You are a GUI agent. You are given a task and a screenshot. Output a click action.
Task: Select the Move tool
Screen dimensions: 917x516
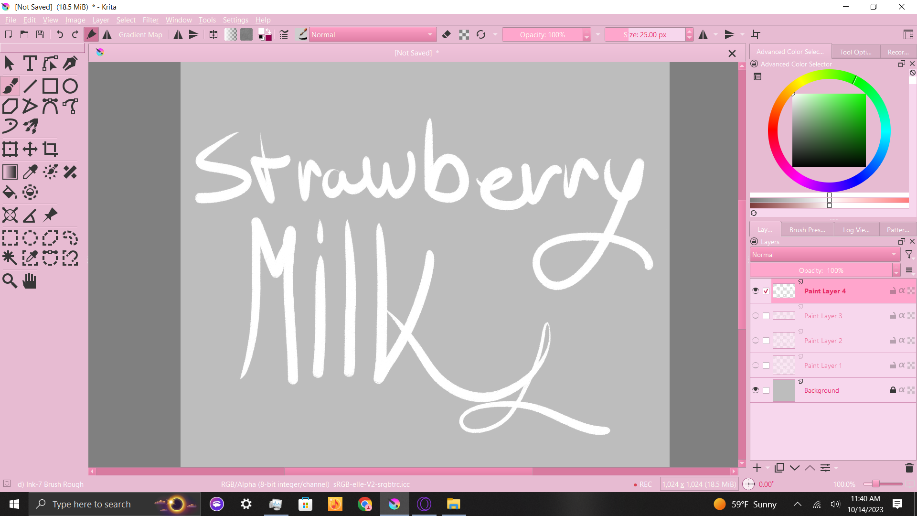pos(30,149)
